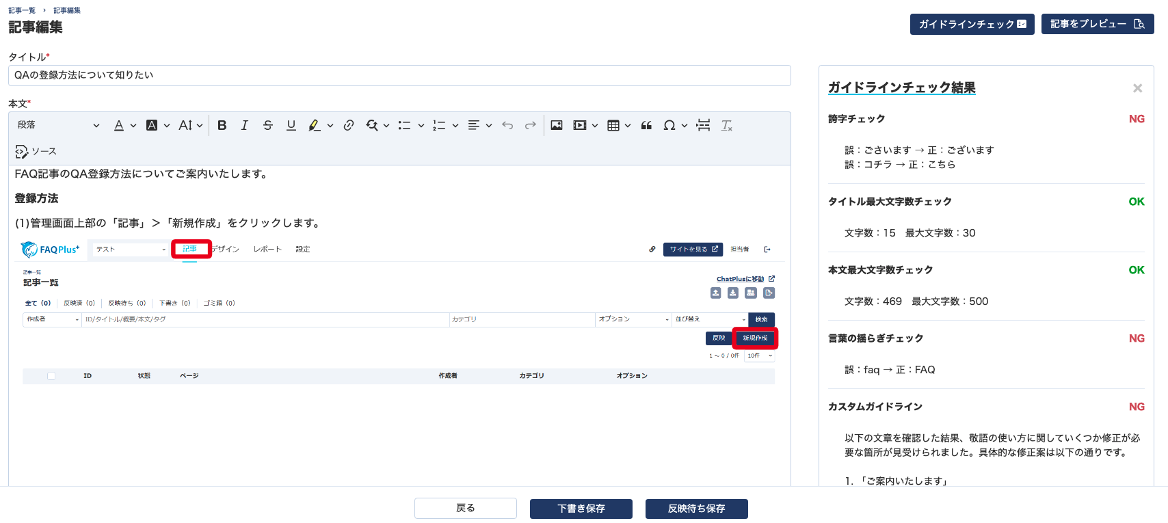Insert an image using the toolbar icon
The image size is (1168, 523).
[x=557, y=125]
